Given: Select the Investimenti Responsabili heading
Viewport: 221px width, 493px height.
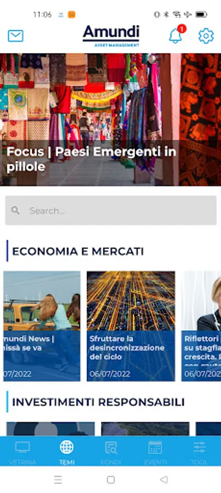Looking at the screenshot, I should (x=98, y=402).
